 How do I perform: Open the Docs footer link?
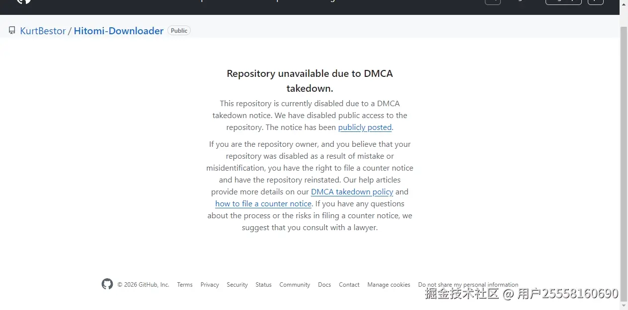coord(324,285)
